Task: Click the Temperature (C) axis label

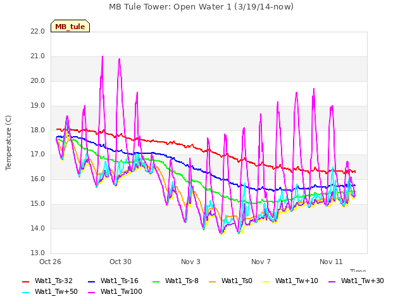Action: [8, 142]
